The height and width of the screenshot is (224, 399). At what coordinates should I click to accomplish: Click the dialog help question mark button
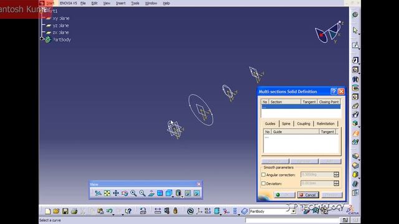pos(334,91)
